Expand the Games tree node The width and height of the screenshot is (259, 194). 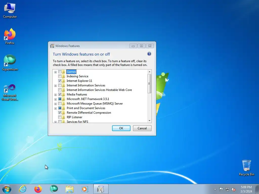(x=55, y=72)
